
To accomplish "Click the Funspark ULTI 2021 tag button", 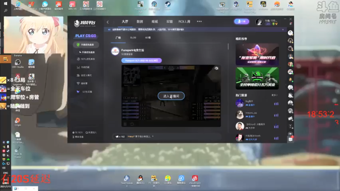I will pyautogui.click(x=142, y=61).
